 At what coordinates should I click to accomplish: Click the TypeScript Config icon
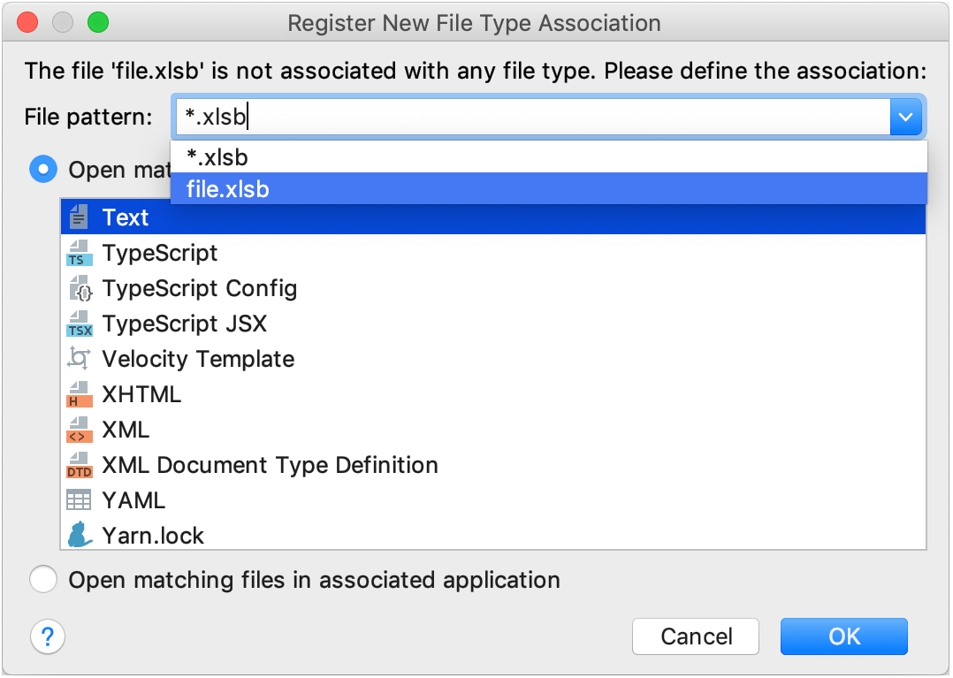click(79, 289)
